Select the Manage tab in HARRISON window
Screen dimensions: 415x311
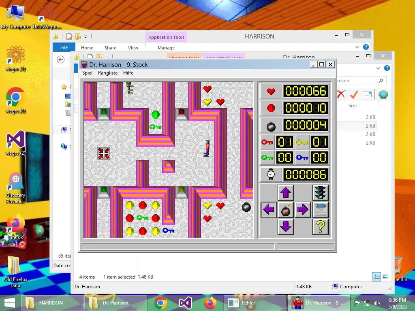pos(166,48)
